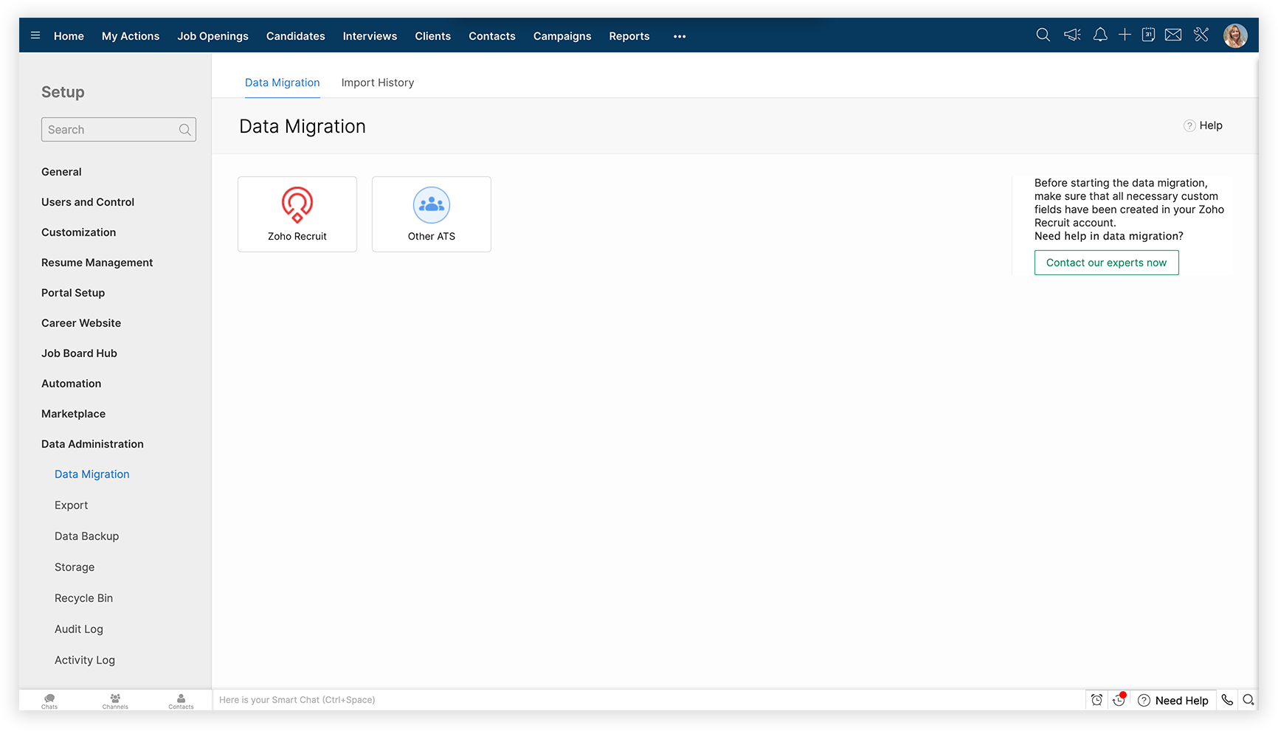Screen dimensions: 1278x731
Task: Open My Actions in the navigation bar
Action: (x=131, y=36)
